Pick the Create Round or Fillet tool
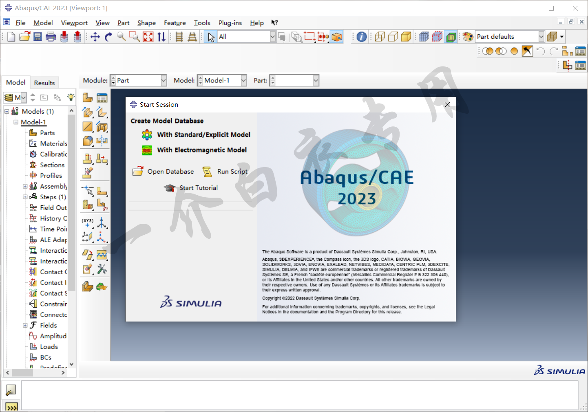Image resolution: width=588 pixels, height=412 pixels. point(88,141)
